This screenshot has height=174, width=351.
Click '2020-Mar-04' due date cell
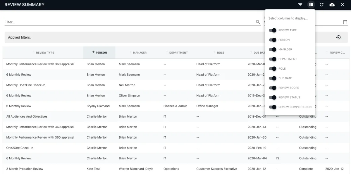257,158
